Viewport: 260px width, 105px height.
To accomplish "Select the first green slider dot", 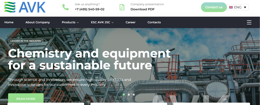I will pos(124,95).
